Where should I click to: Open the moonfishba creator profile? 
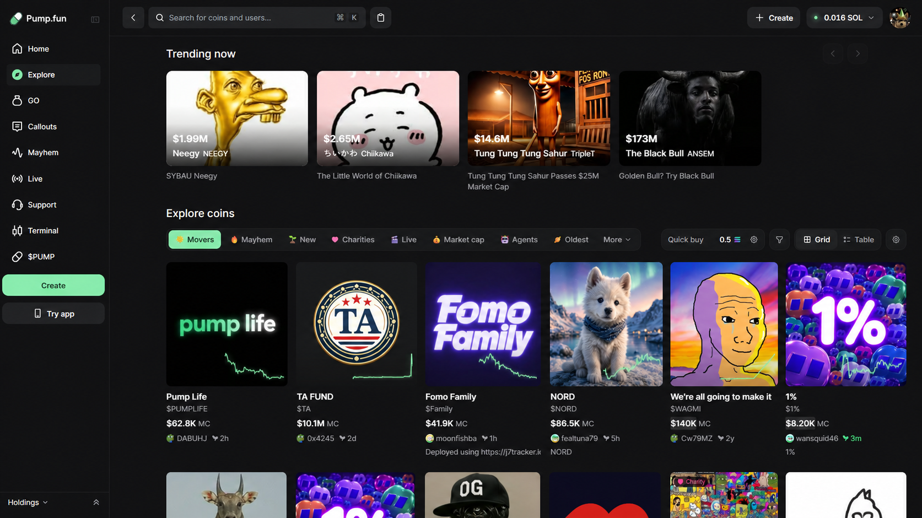(x=451, y=438)
